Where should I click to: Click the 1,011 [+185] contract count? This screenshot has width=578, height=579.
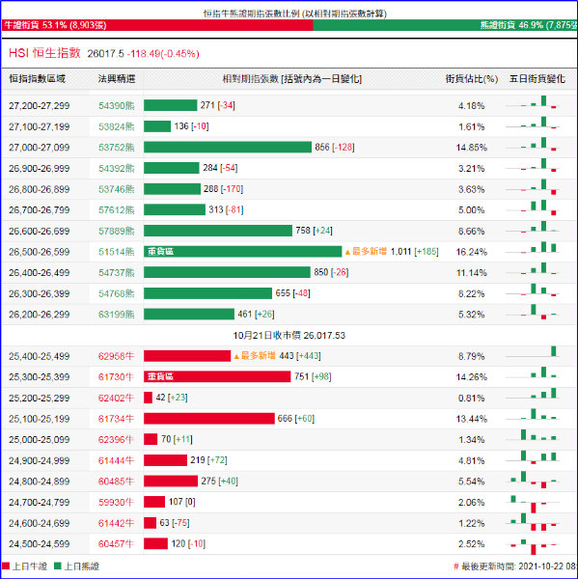coord(414,252)
